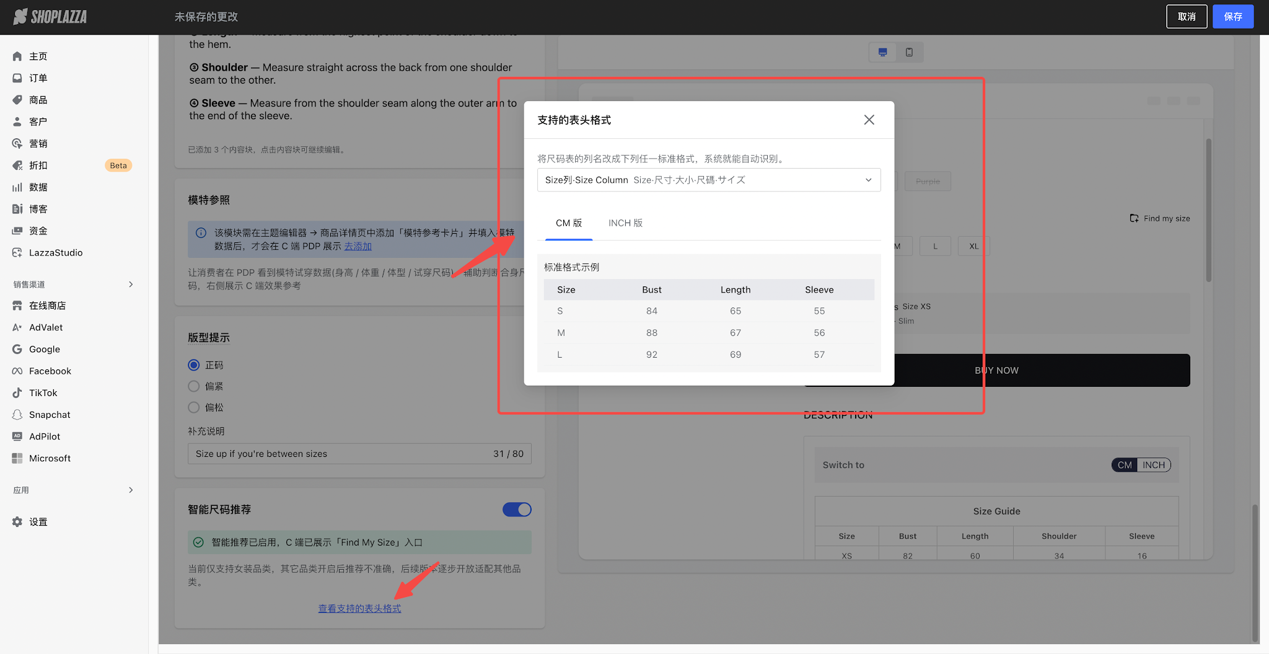Switch to the CM 版 tab
Viewport: 1269px width, 654px height.
(x=569, y=223)
